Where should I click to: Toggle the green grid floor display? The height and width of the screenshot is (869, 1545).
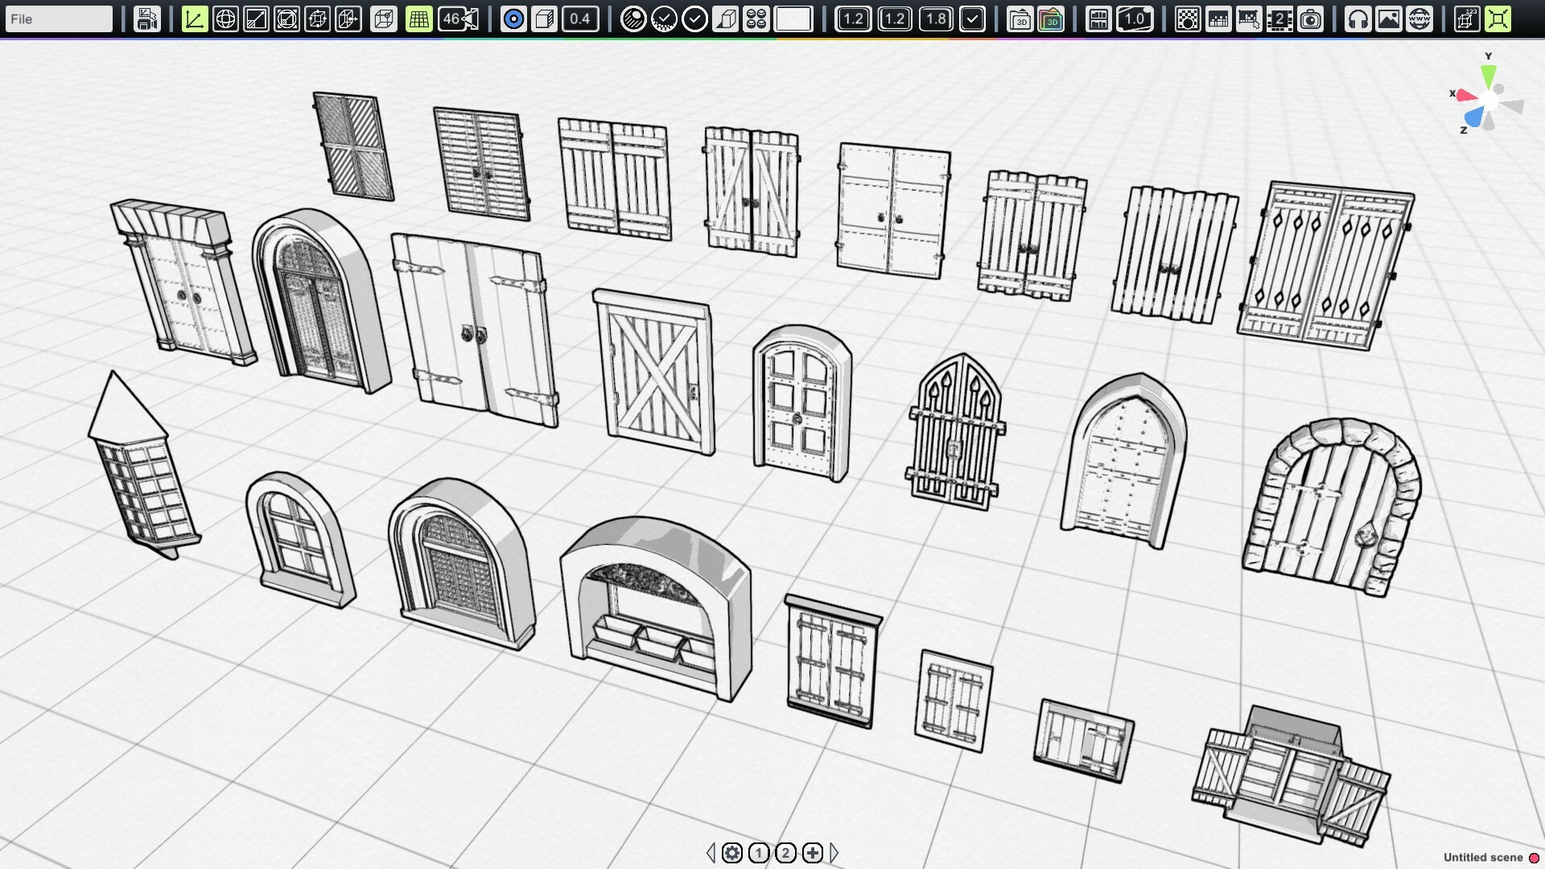(x=418, y=19)
